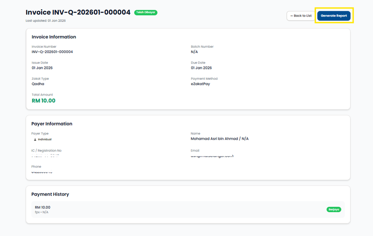Click the Last updated date text
373x236 pixels.
[x=45, y=21]
